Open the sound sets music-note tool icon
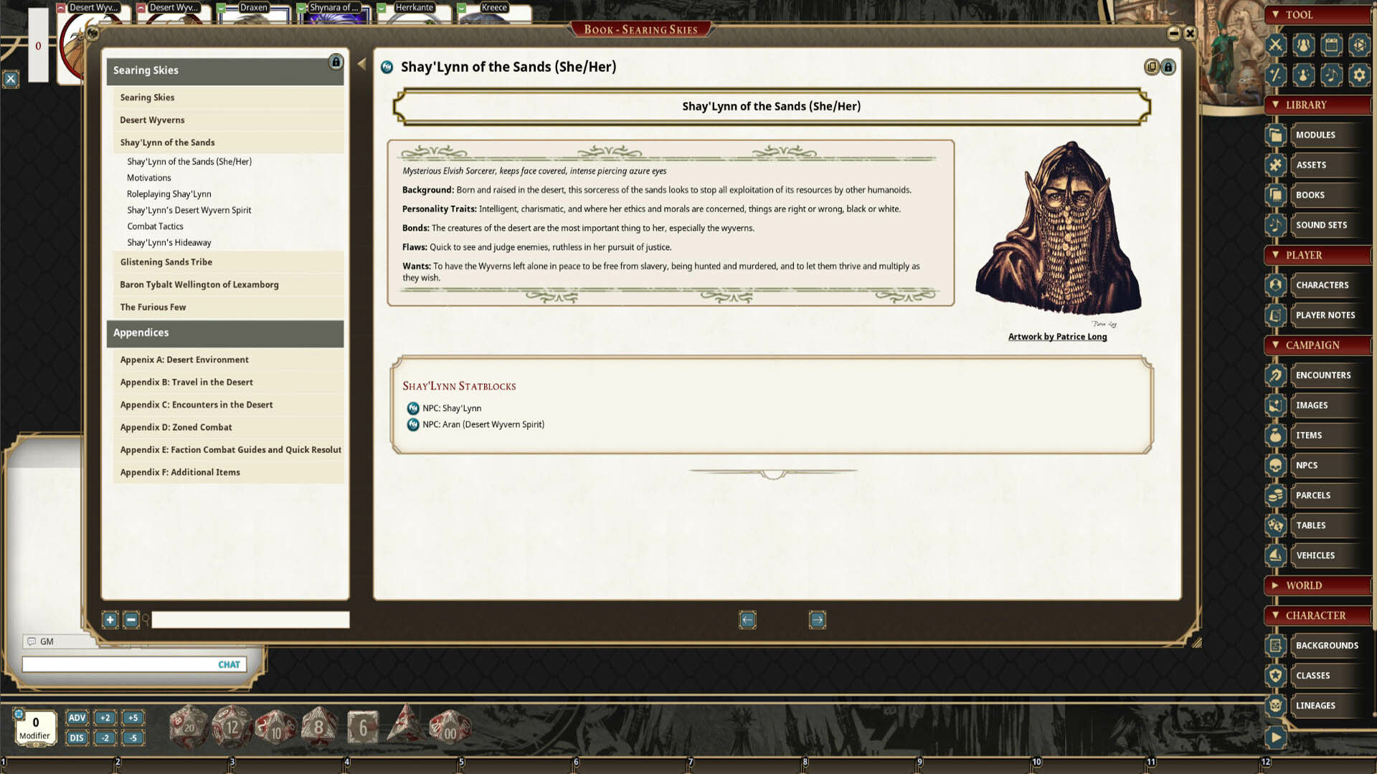The image size is (1377, 774). click(1331, 75)
